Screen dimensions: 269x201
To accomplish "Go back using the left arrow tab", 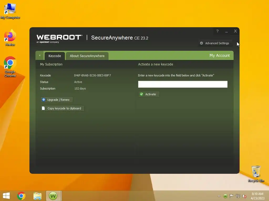I will [x=40, y=55].
